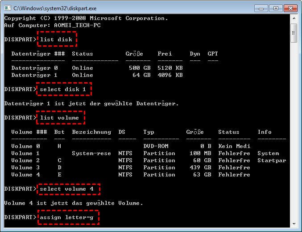
Task: Click the 'list disk' command text
Action: pyautogui.click(x=56, y=40)
